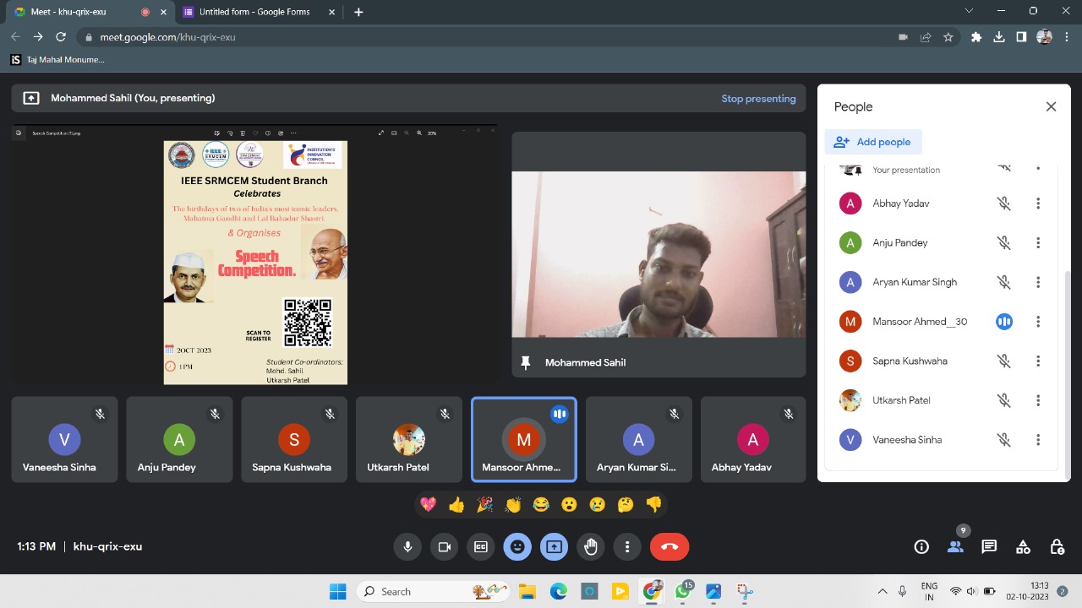This screenshot has width=1082, height=608.
Task: Open more options for Sapna Kushwaha
Action: (1038, 361)
